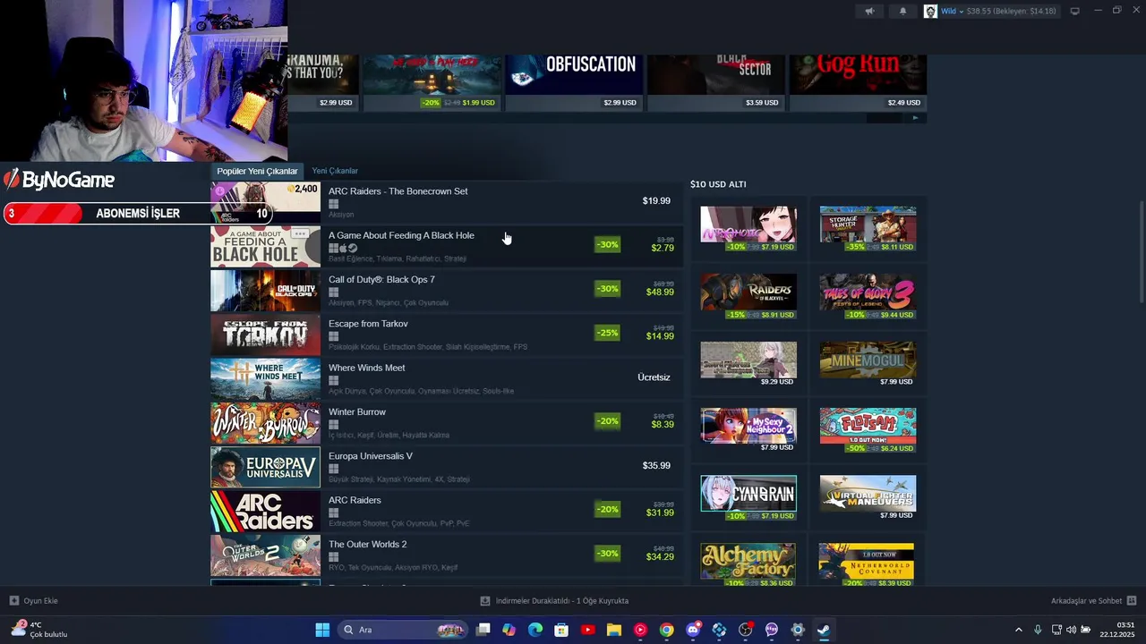The image size is (1146, 644).
Task: Open Call of Duty: Black Ops 7 listing
Action: pos(447,291)
